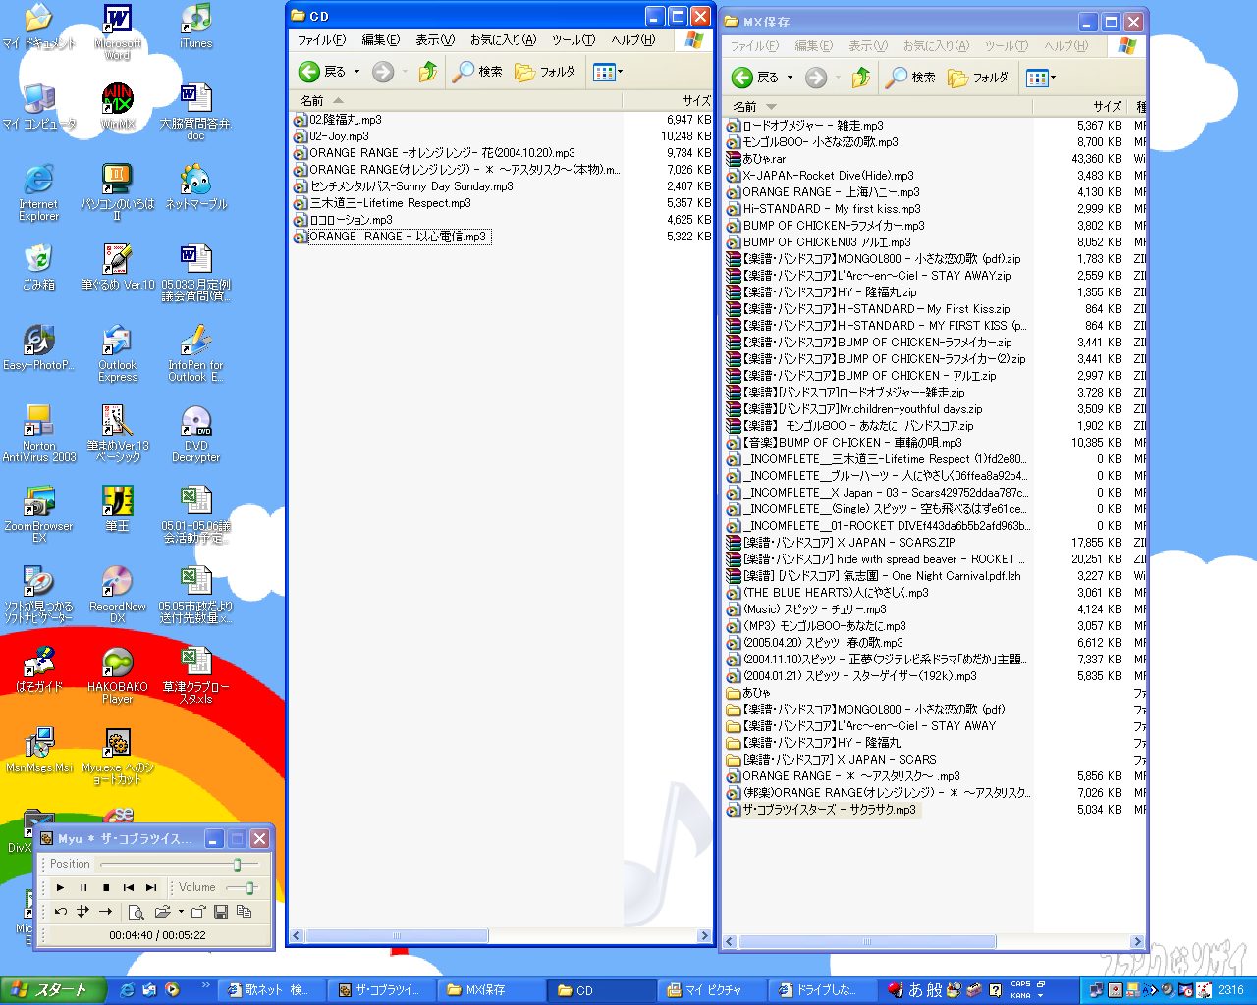The height and width of the screenshot is (1005, 1257).
Task: Click the フォルダ button in CD window
Action: 545,72
